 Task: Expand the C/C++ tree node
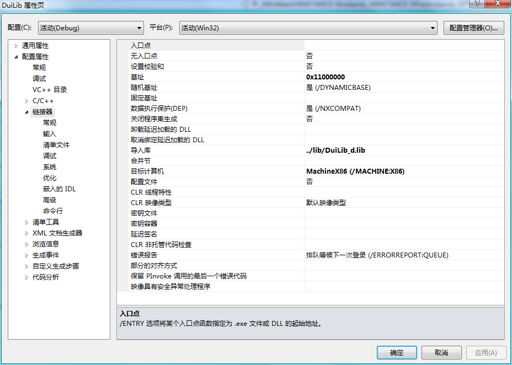pos(27,101)
